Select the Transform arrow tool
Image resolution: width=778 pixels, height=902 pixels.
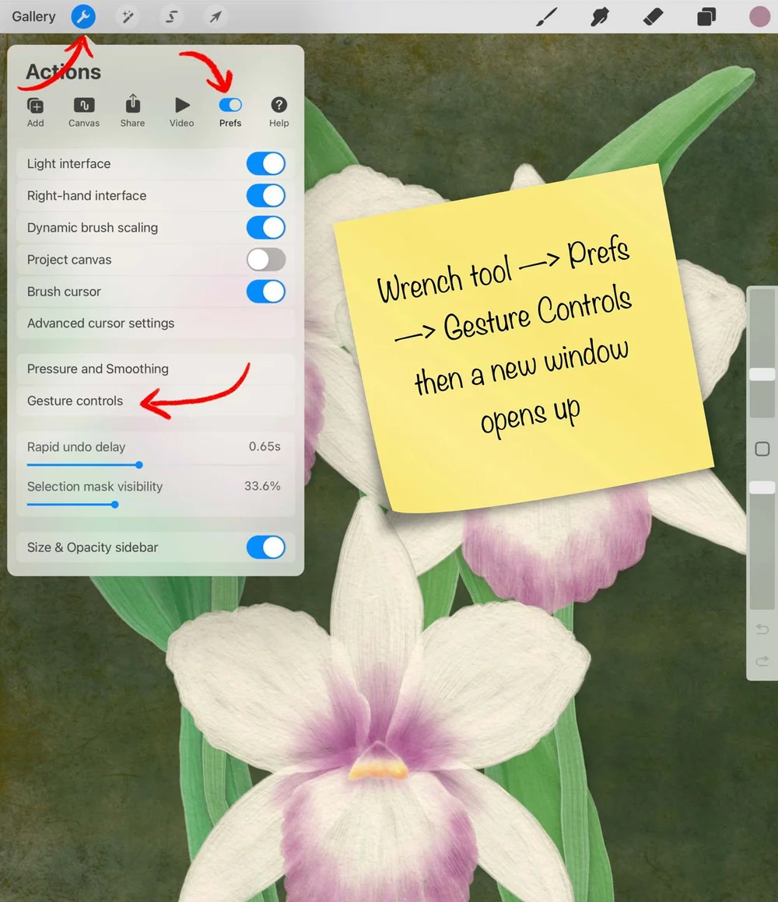click(215, 16)
